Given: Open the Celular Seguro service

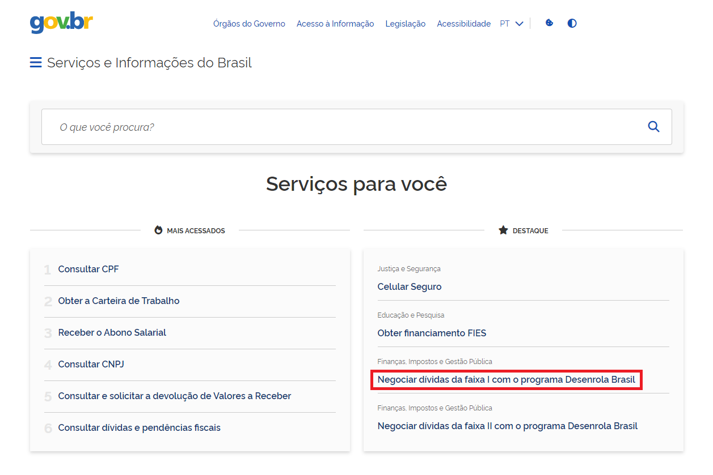Looking at the screenshot, I should tap(409, 287).
